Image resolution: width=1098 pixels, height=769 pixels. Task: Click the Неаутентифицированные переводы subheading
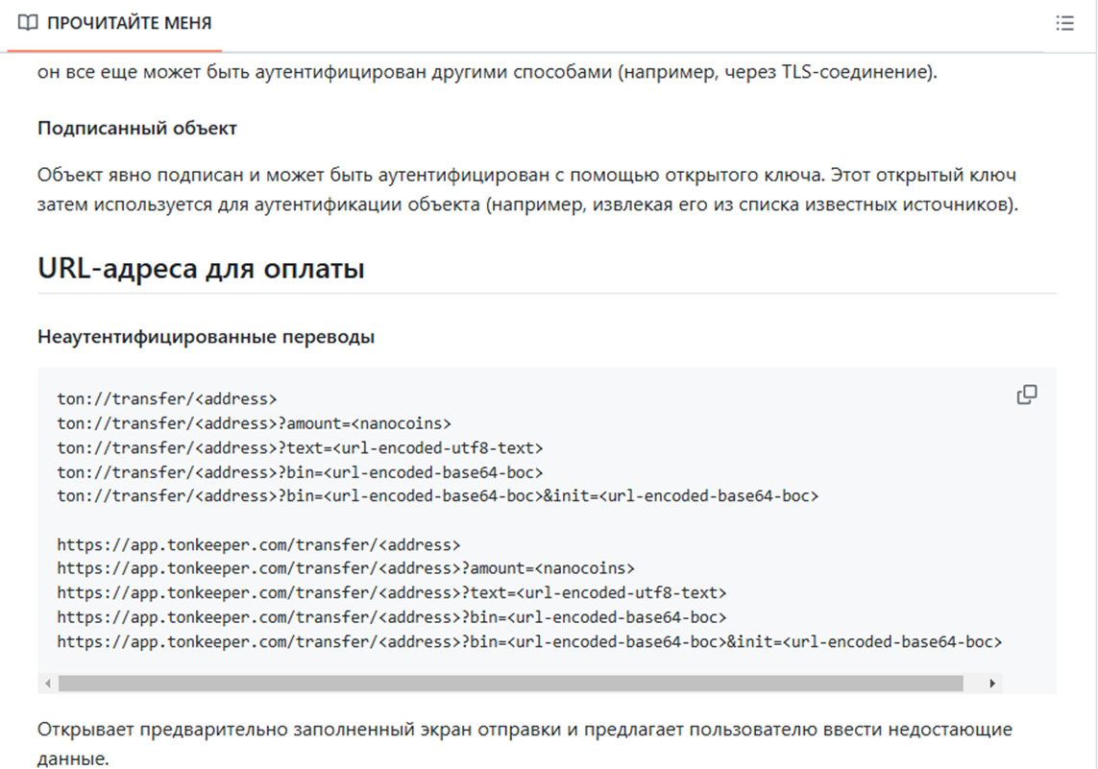[206, 337]
